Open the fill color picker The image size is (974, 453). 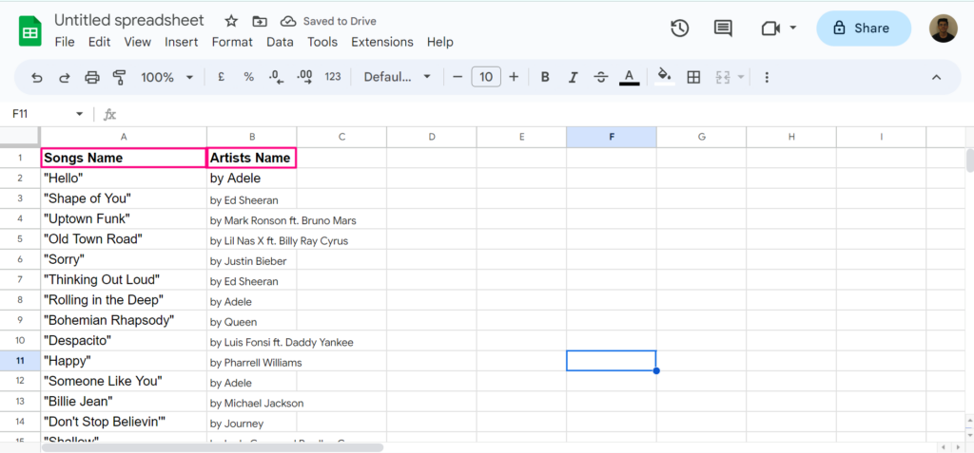(x=665, y=77)
